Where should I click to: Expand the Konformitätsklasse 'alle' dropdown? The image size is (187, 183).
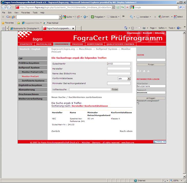[129, 79]
